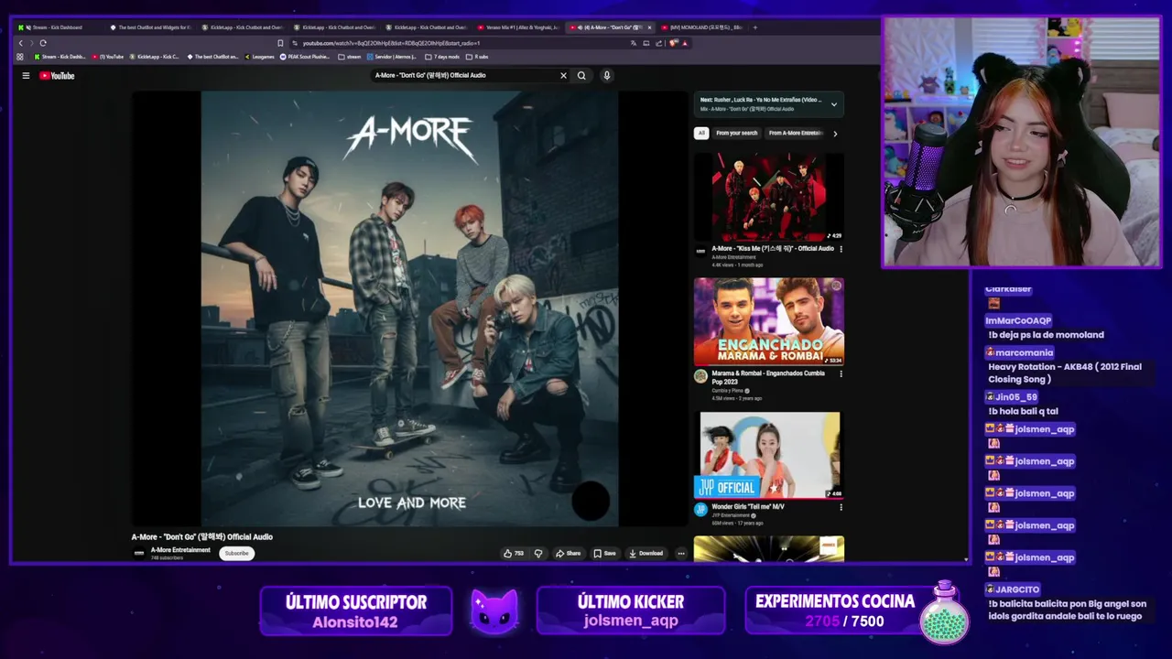
Task: Click the A-More Don't Go video player
Action: [409, 308]
